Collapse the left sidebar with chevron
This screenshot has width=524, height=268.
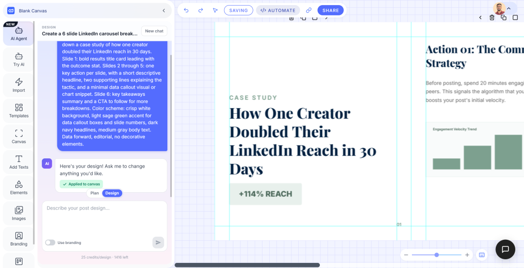164,11
